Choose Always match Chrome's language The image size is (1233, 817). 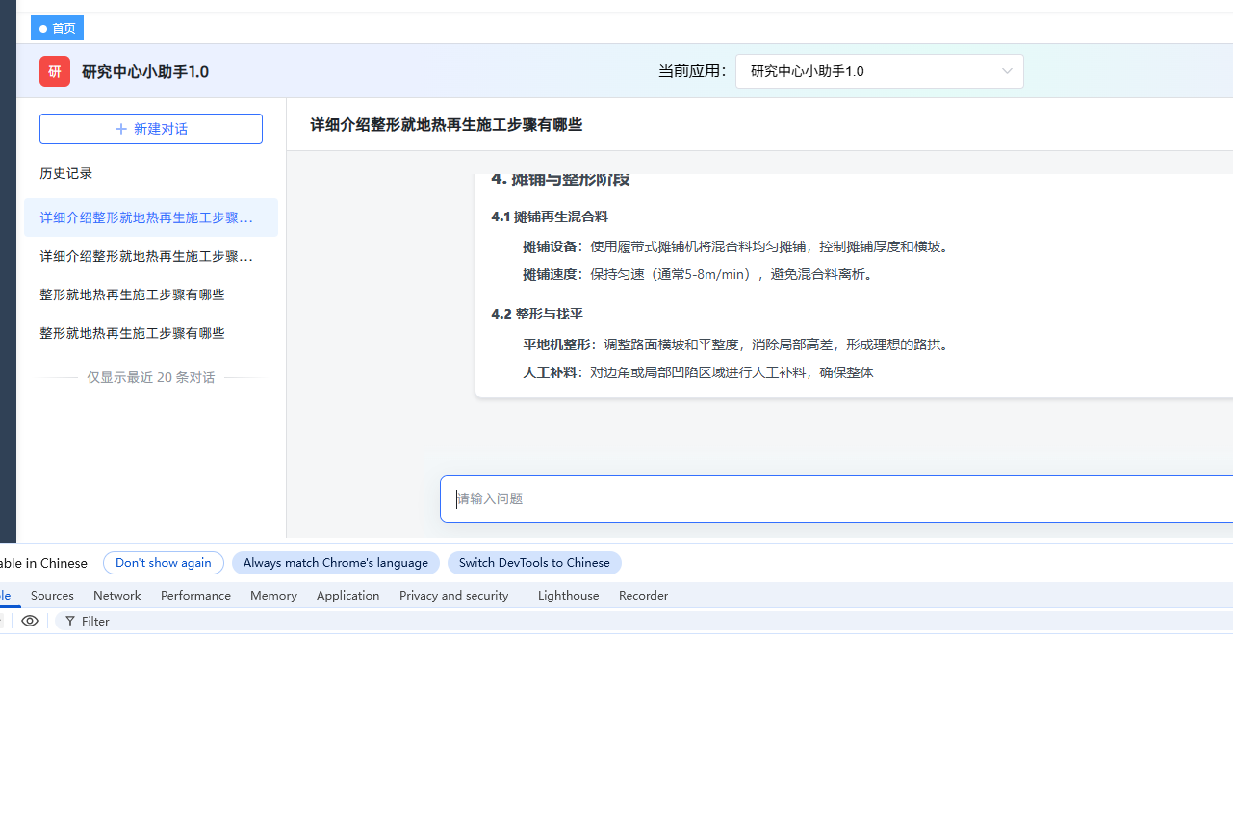click(336, 563)
